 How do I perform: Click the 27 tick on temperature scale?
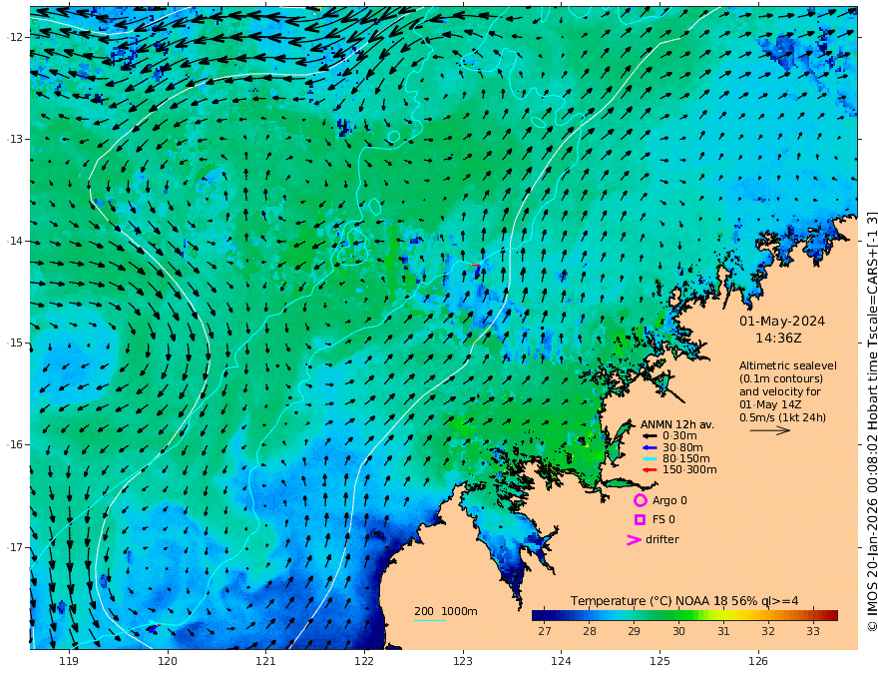click(x=545, y=631)
